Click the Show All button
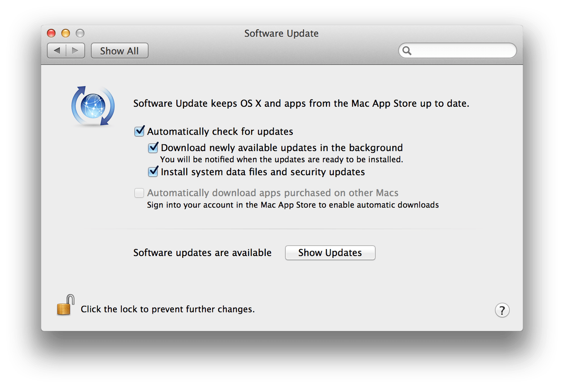The width and height of the screenshot is (564, 388). click(x=120, y=51)
